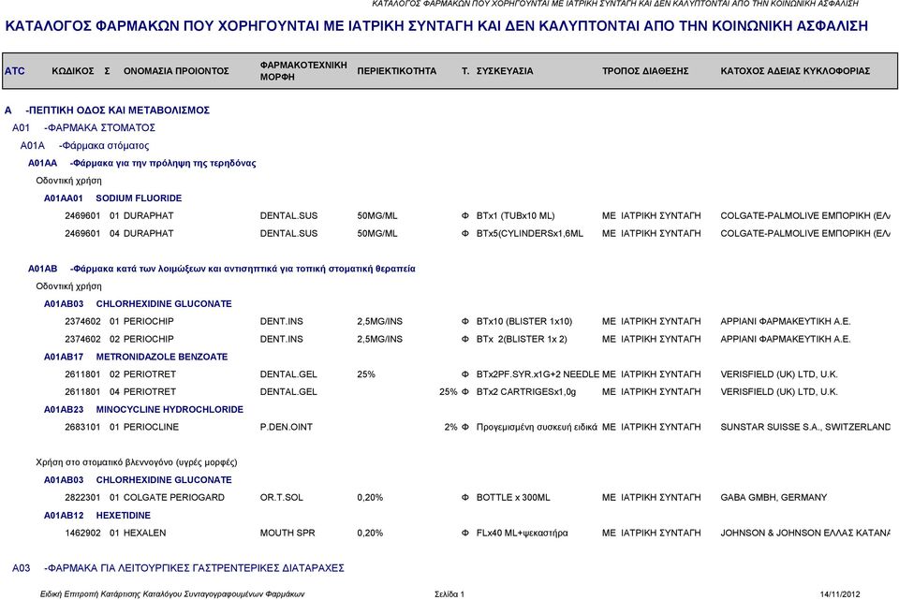Click the OR.T.SOL form cell
The image size is (899, 600).
pos(282,497)
